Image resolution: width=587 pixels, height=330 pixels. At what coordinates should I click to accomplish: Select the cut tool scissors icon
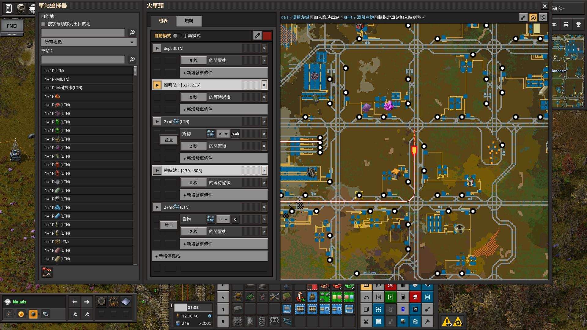[366, 321]
